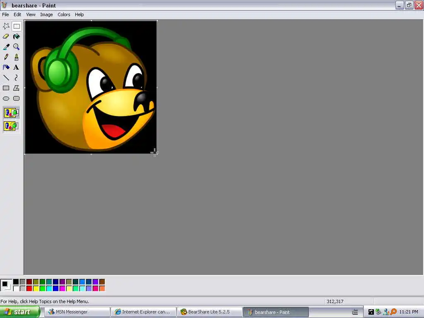Click the foreground/background color indicator box

(x=6, y=285)
